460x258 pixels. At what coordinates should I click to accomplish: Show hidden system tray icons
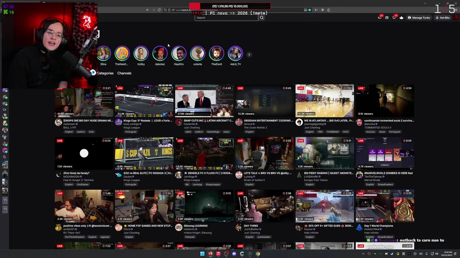(363, 254)
